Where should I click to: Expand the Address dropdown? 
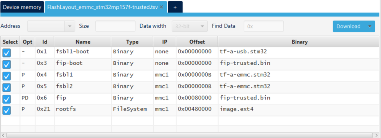(x=70, y=26)
